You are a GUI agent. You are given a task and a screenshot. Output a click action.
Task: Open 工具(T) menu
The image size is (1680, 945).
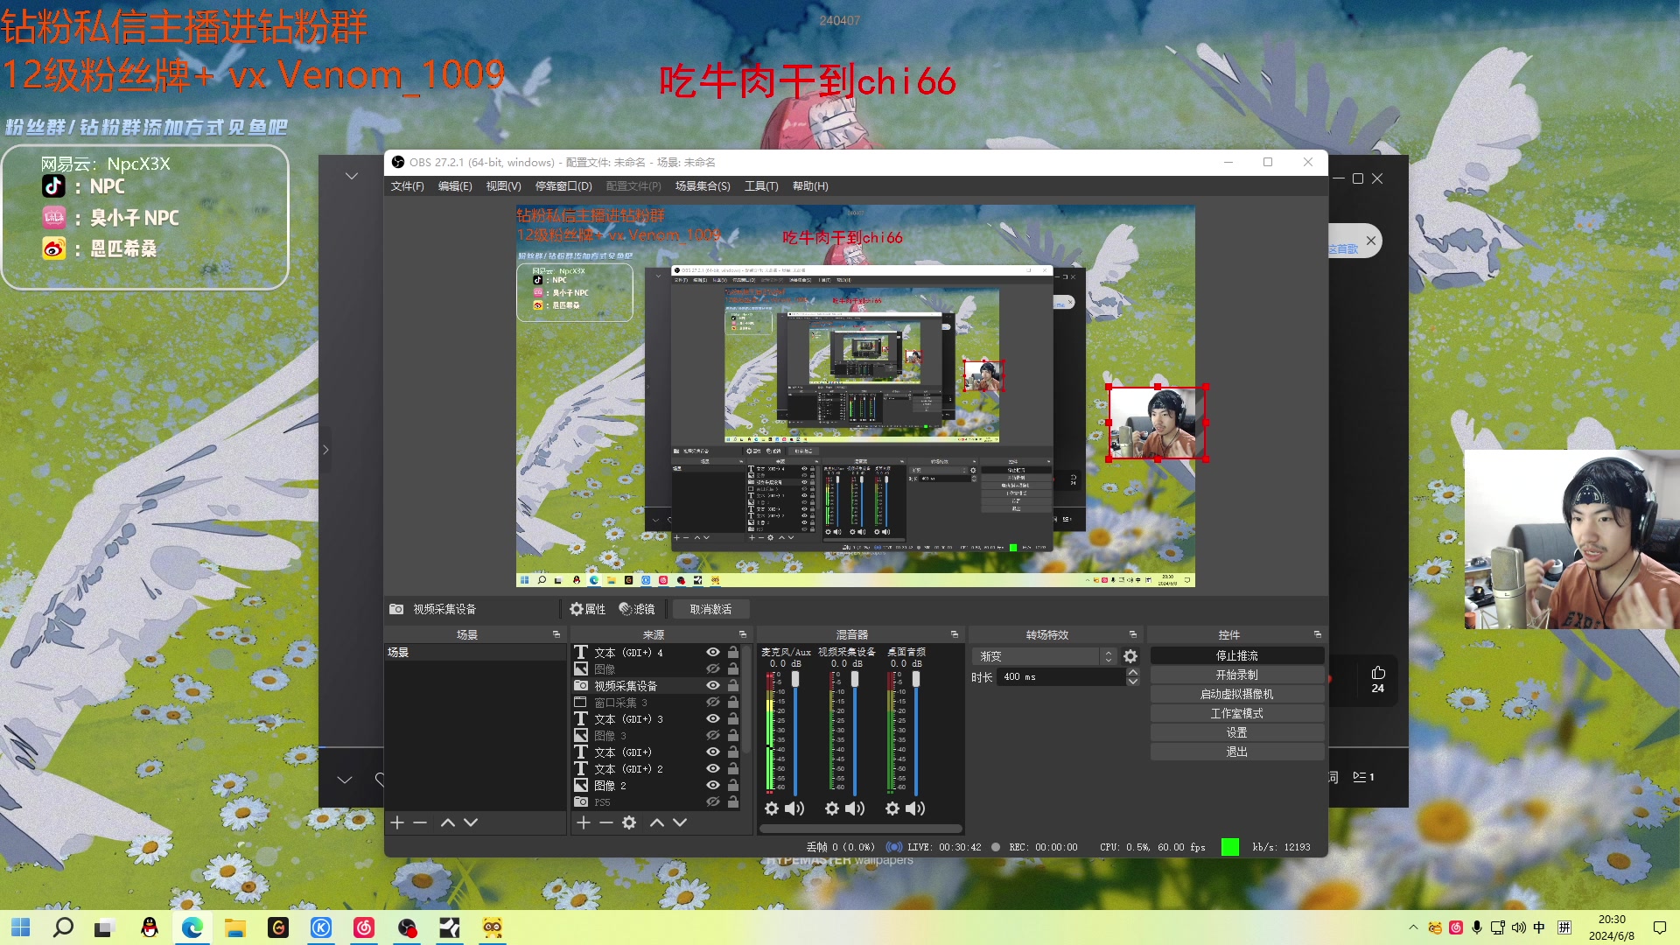click(761, 186)
